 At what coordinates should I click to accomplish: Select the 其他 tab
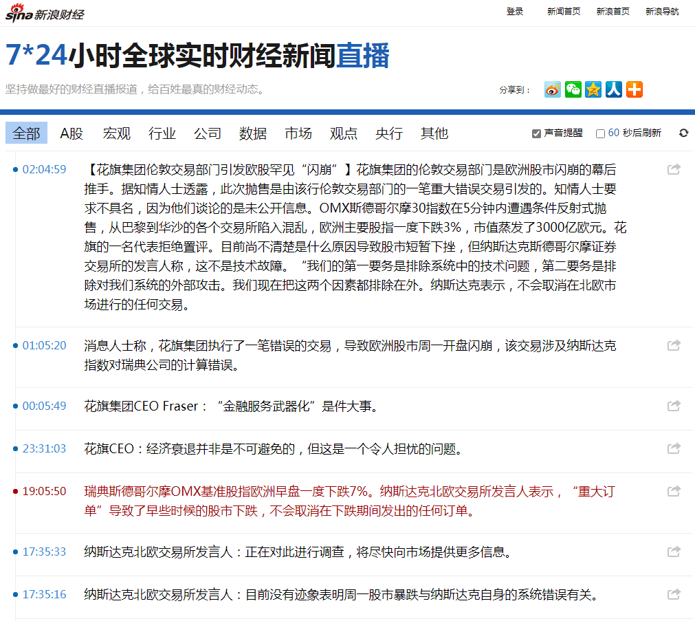pos(434,133)
